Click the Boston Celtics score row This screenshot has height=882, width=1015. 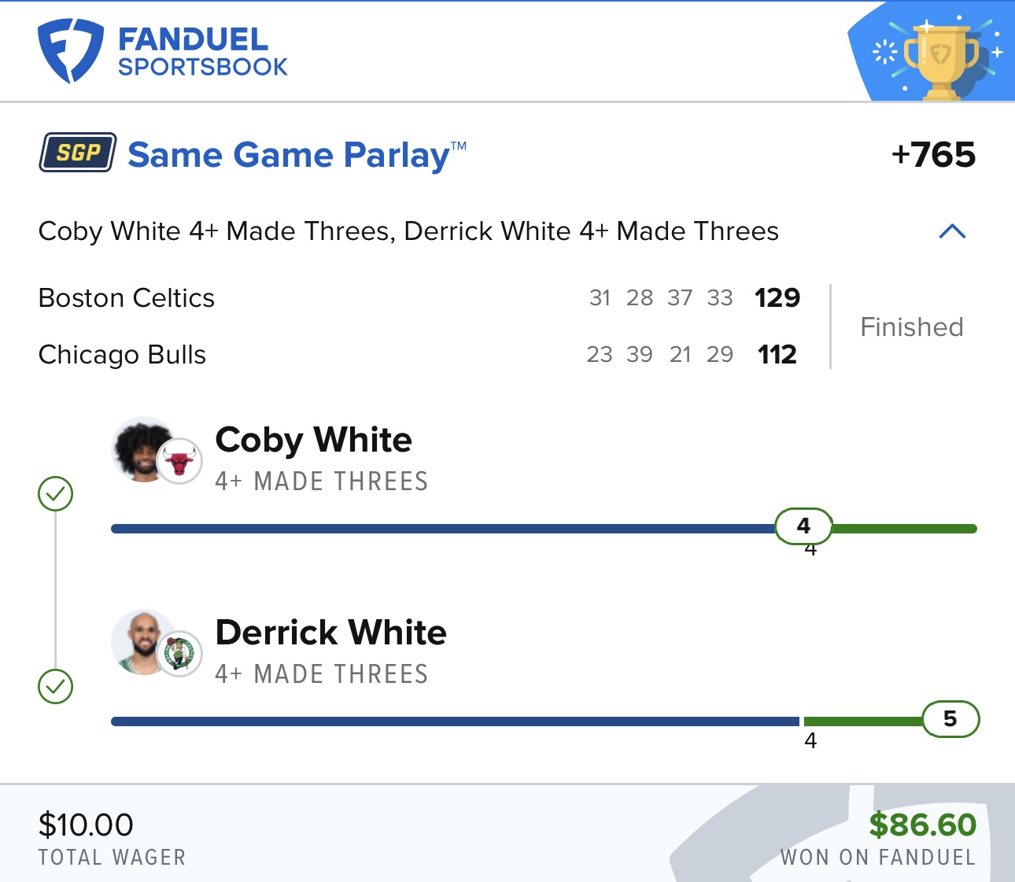pyautogui.click(x=419, y=298)
